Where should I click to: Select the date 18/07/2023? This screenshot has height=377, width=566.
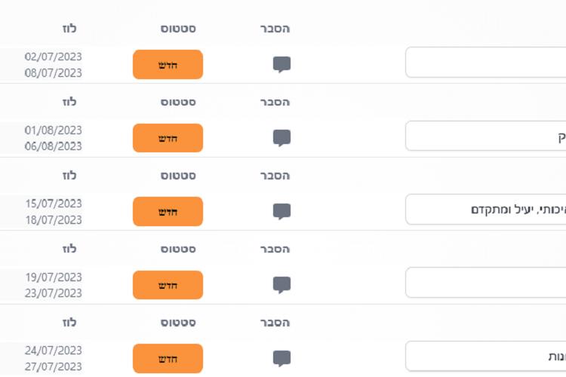(54, 219)
